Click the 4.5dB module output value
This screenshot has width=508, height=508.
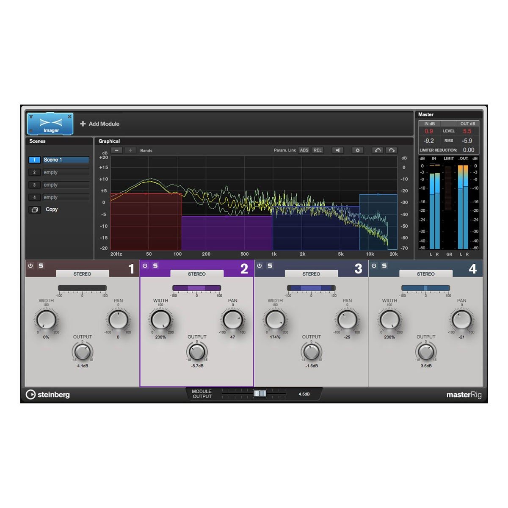pos(304,394)
